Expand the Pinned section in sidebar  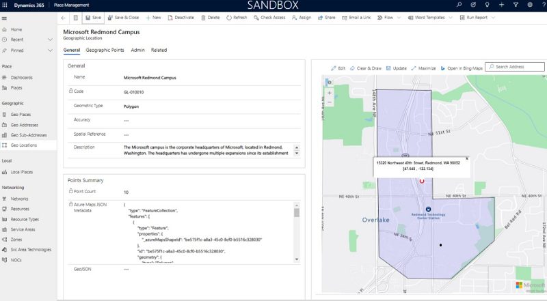[50, 50]
